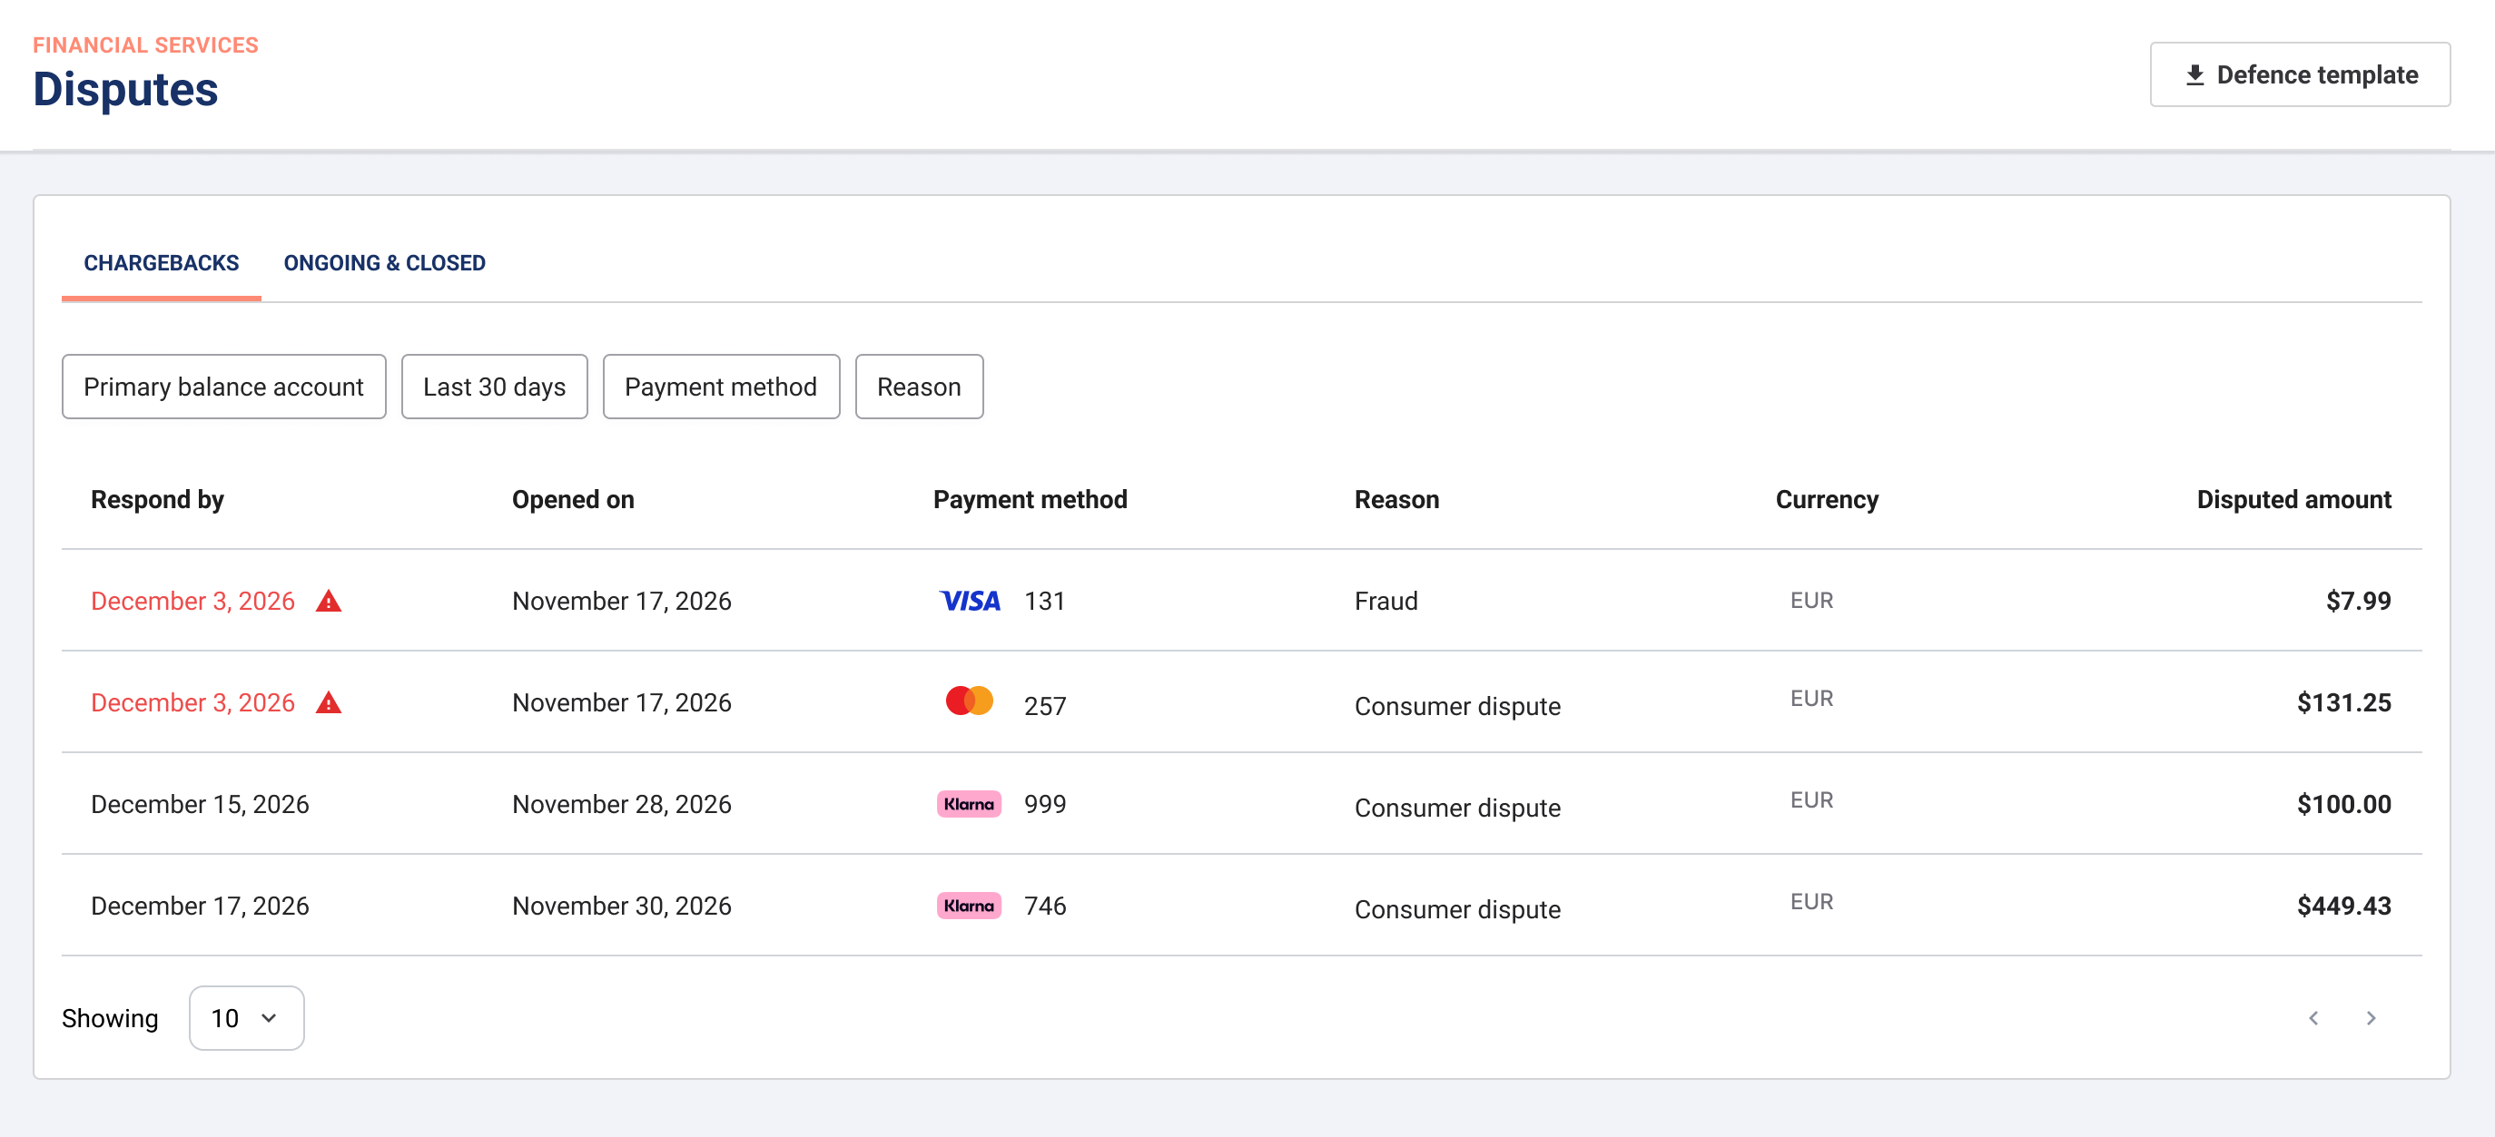Open the dispute with amount $449.43
Screen dimensions: 2495x1137
tap(1242, 906)
